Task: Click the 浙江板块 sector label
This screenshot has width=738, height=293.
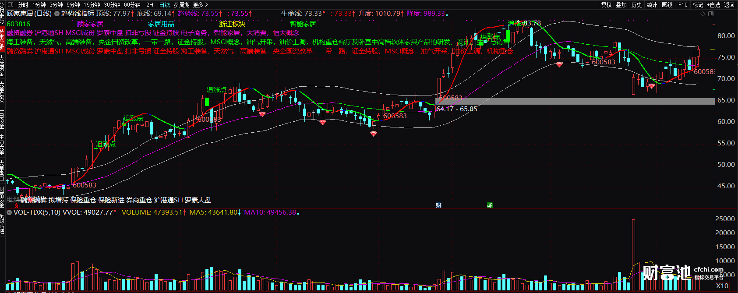Action: [232, 24]
